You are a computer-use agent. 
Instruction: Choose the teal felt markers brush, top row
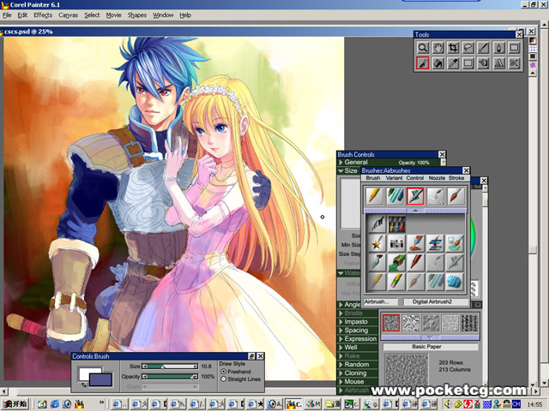(395, 196)
